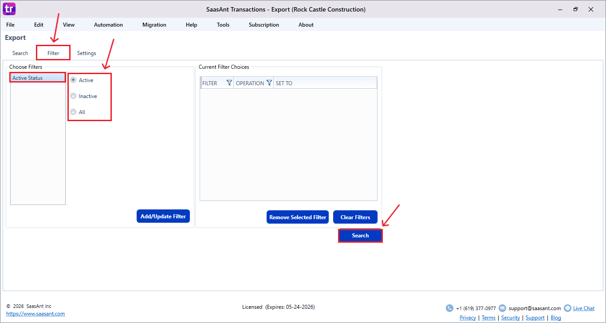Image resolution: width=606 pixels, height=323 pixels.
Task: Select the Inactive radio button
Action: point(74,96)
